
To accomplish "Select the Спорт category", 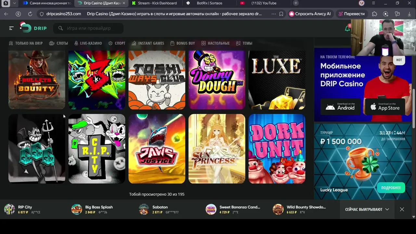I will tap(117, 43).
